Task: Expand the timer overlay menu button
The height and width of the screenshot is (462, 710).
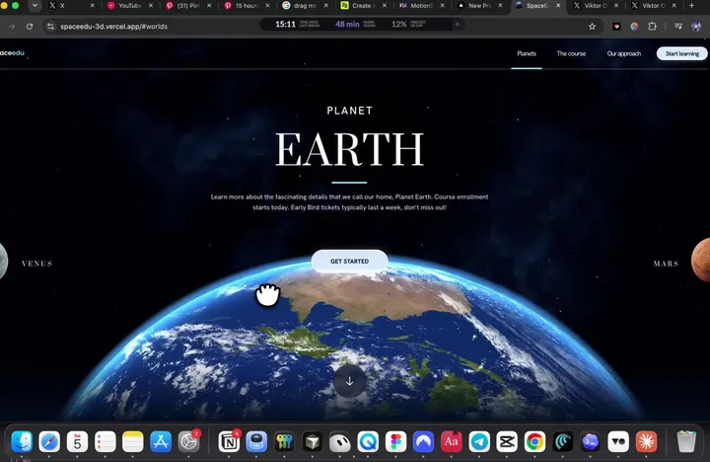Action: click(x=458, y=24)
